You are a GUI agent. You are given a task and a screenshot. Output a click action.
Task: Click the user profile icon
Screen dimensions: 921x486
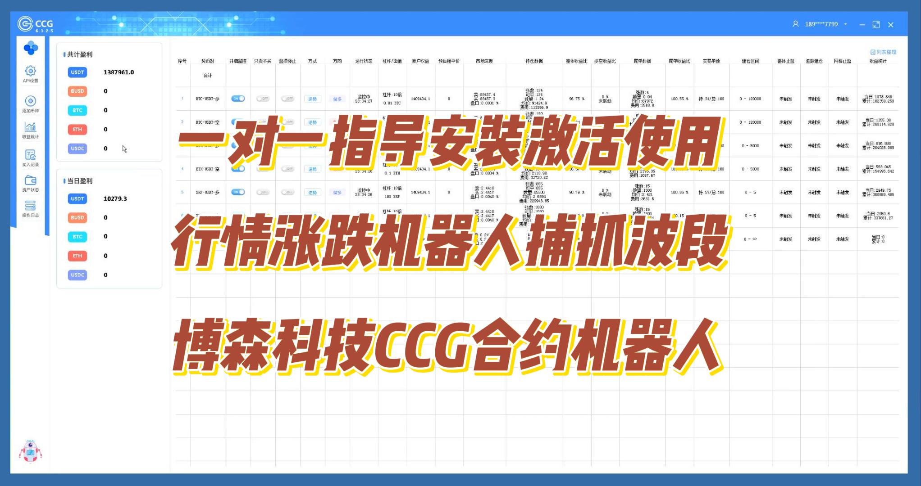(795, 24)
